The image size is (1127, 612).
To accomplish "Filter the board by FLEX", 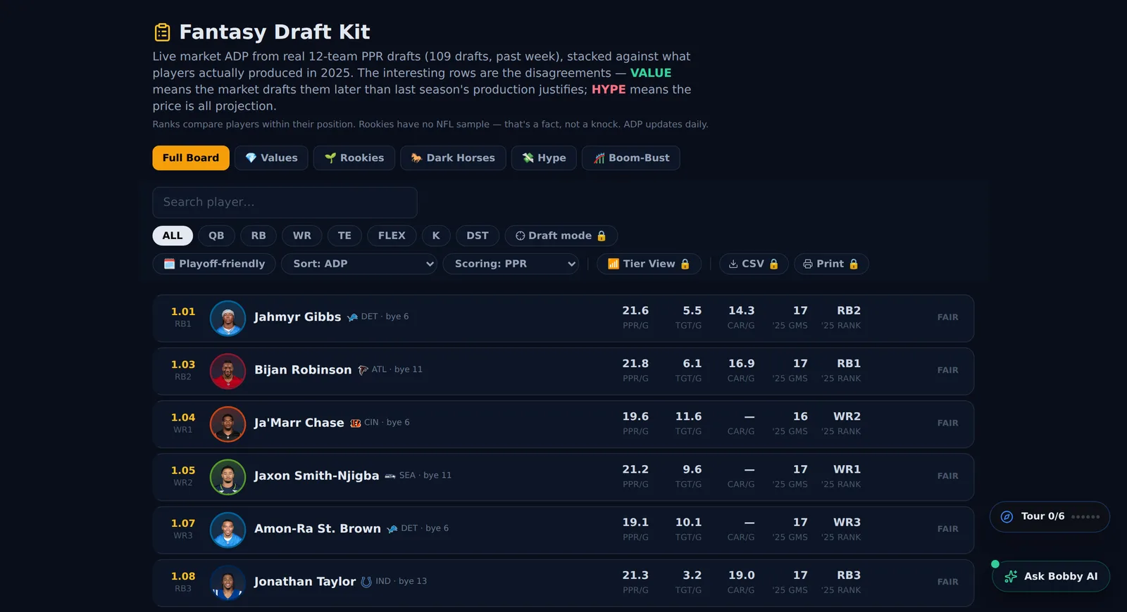I will click(392, 236).
